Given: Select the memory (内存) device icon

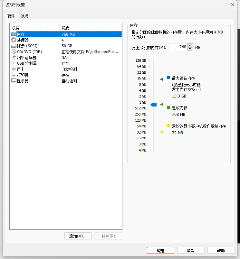Looking at the screenshot, I should [14, 34].
